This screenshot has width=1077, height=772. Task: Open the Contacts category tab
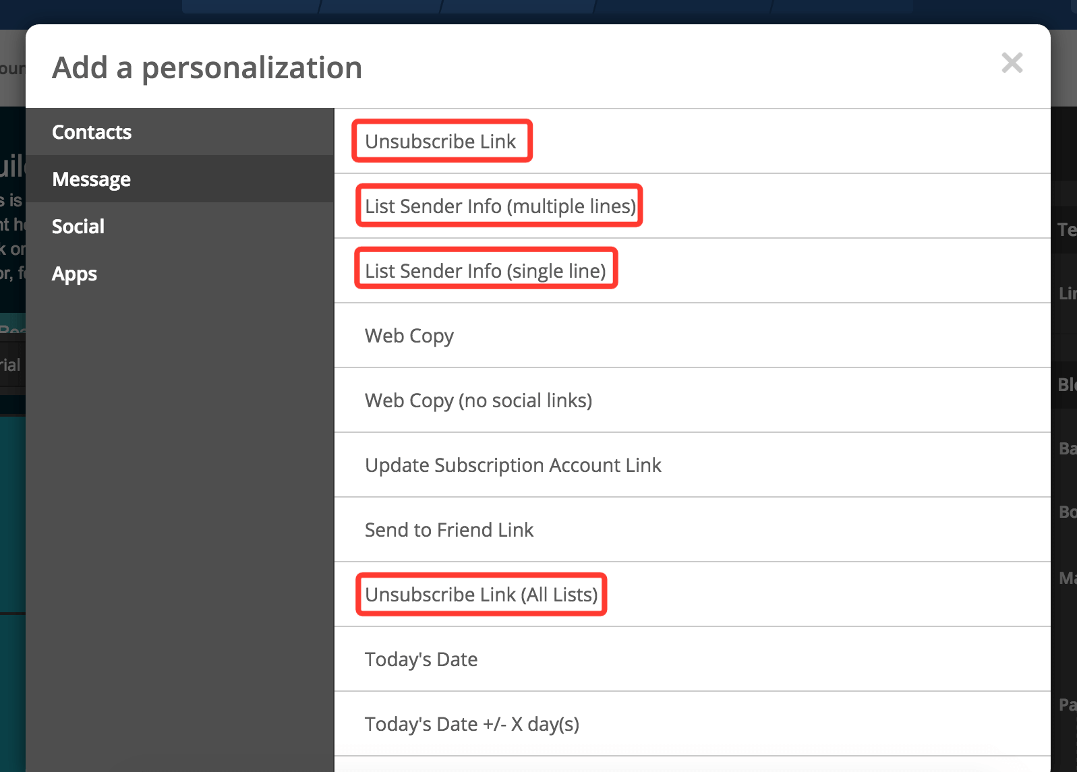[x=92, y=132]
